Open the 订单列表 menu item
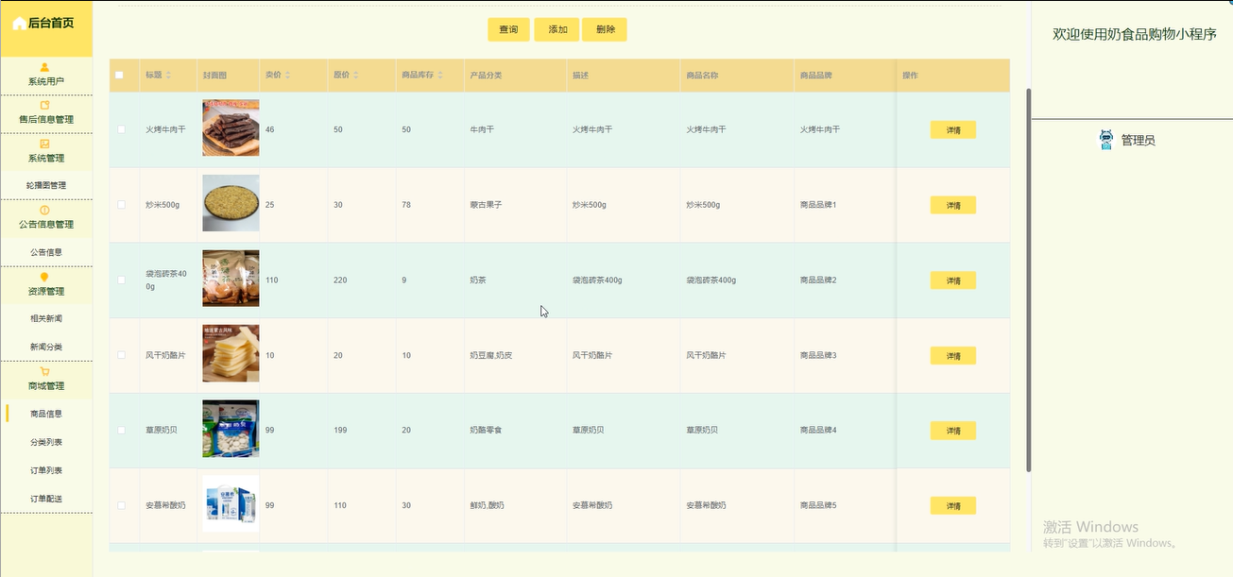1233x577 pixels. click(46, 470)
